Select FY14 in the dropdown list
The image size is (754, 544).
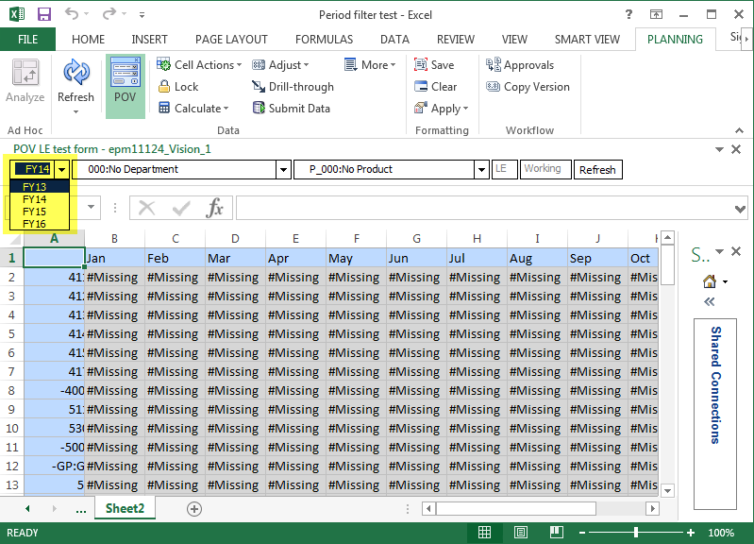[x=40, y=199]
